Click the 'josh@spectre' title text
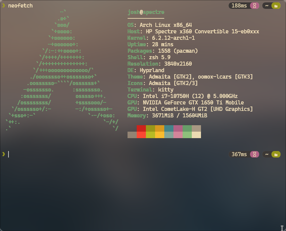Screen dimensions: 286x231 [146, 12]
